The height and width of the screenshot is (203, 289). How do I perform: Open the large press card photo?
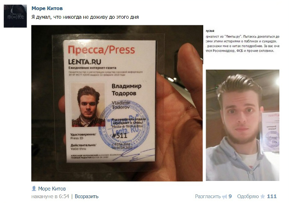tap(117, 103)
